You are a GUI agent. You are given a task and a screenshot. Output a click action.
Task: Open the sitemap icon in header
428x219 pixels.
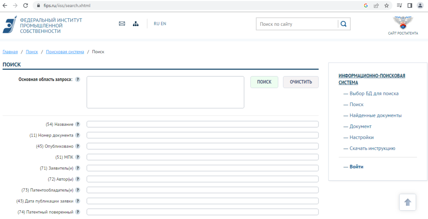(x=135, y=24)
